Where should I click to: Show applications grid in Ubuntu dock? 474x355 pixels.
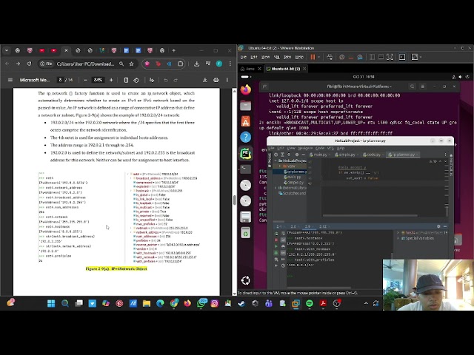pos(245,280)
